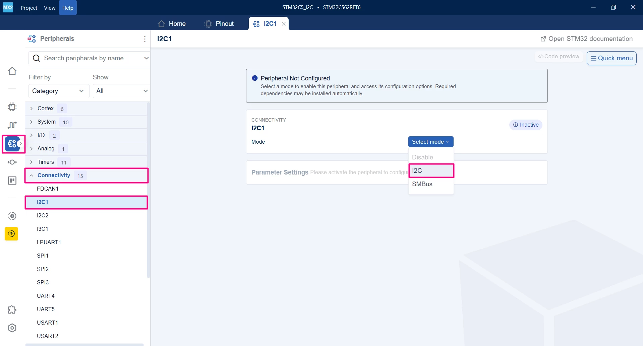Viewport: 643px width, 346px height.
Task: Open the puzzle piece extensions icon
Action: coord(12,310)
